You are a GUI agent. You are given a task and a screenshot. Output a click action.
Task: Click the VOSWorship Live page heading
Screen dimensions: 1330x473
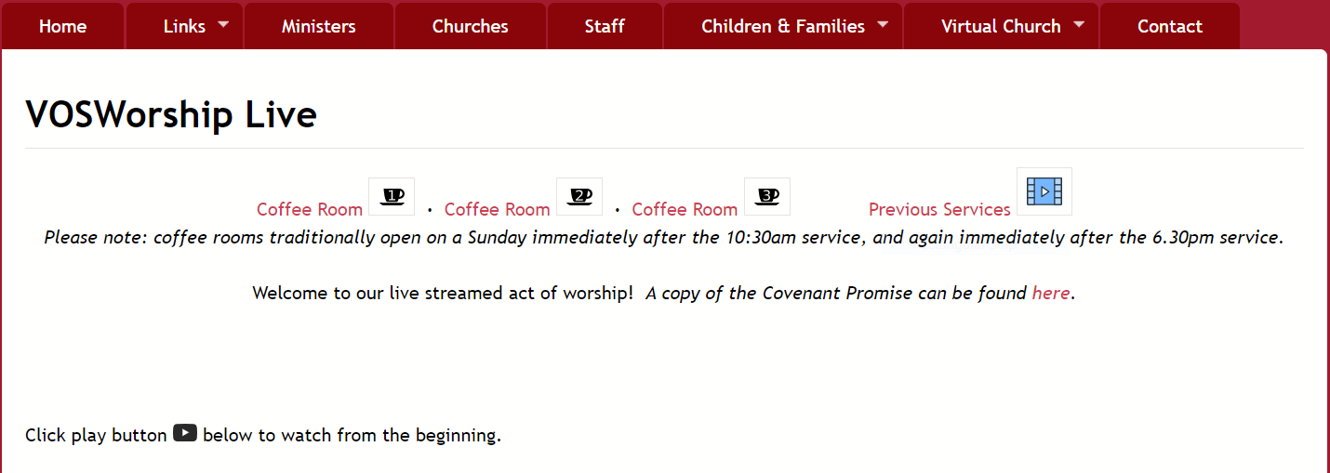tap(171, 114)
